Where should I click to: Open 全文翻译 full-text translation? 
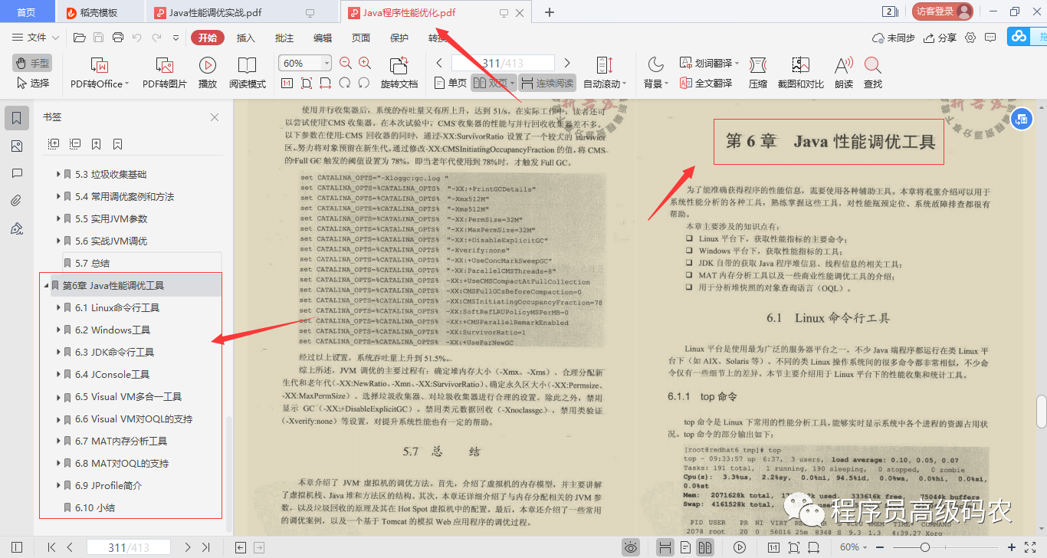[x=705, y=84]
